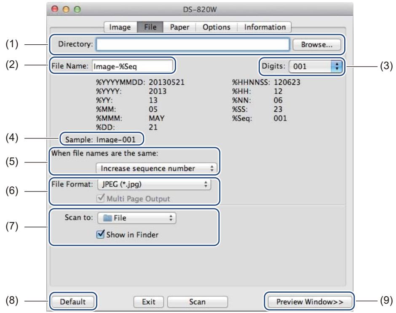Click the yellow minimize window button

[66, 9]
